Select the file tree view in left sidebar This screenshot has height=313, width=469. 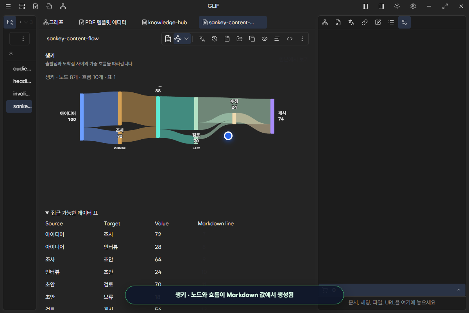(10, 22)
